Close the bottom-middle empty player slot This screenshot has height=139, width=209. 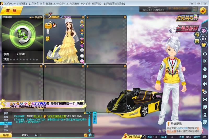click(x=83, y=66)
